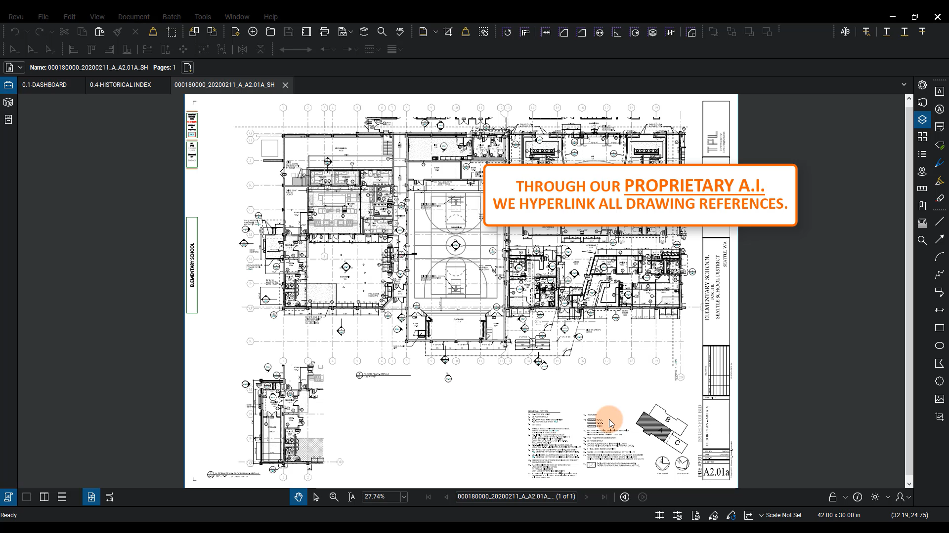Toggle snap to grid in status bar
The image size is (949, 533).
678,515
